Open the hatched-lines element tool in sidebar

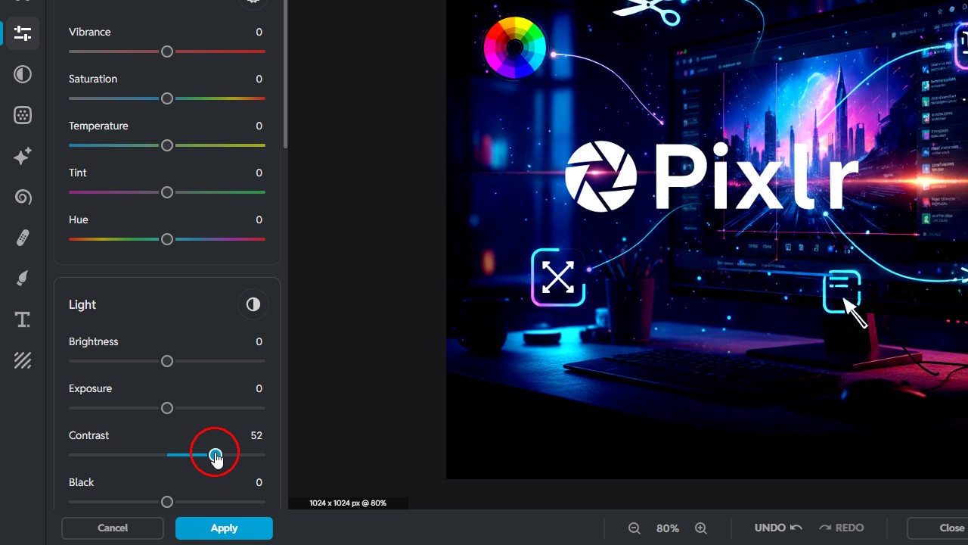pyautogui.click(x=23, y=360)
